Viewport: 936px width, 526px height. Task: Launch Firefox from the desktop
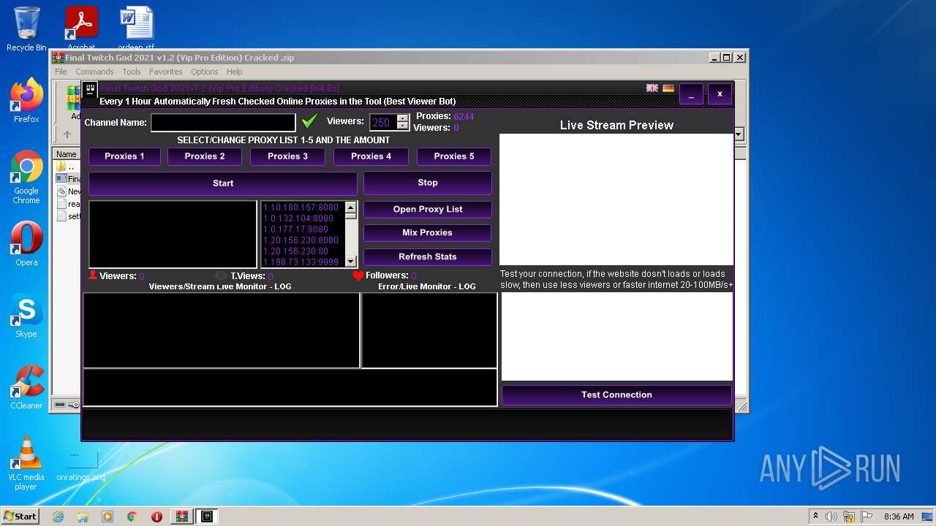(x=26, y=101)
